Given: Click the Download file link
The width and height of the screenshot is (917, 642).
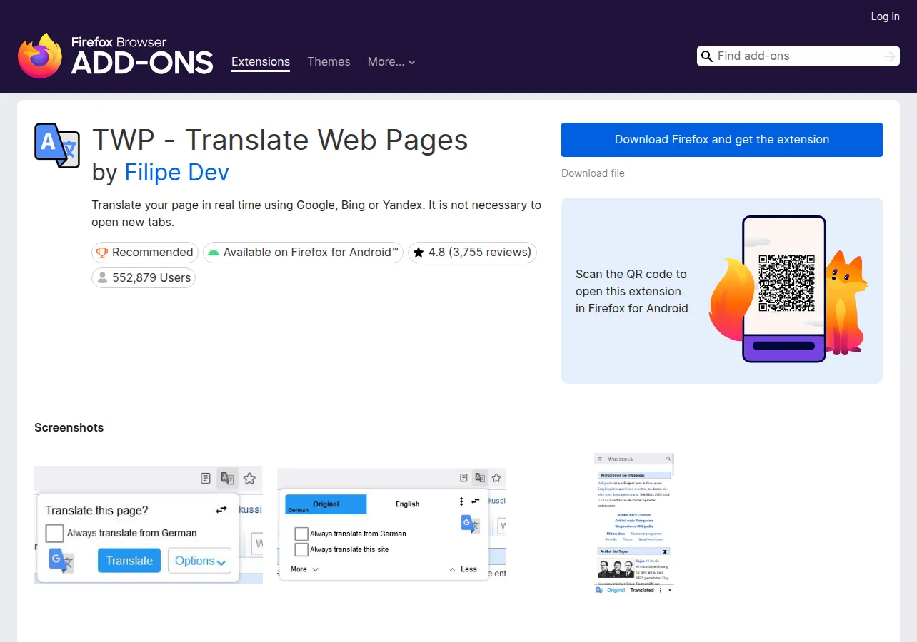Looking at the screenshot, I should pos(593,173).
